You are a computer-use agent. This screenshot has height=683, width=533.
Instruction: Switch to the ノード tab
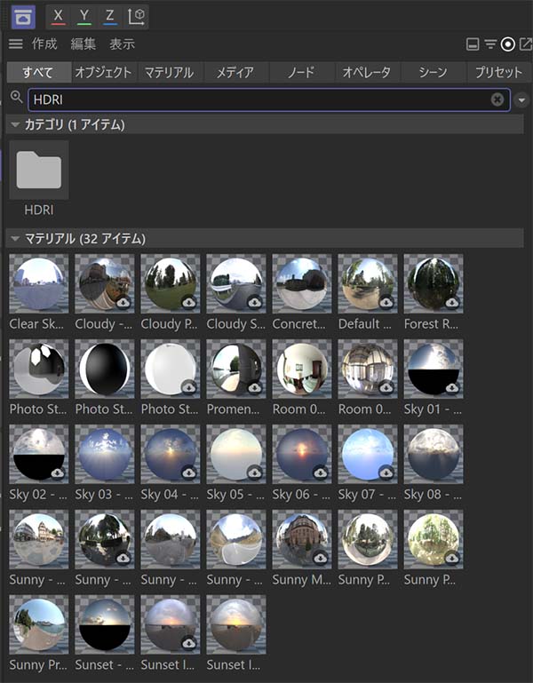301,72
